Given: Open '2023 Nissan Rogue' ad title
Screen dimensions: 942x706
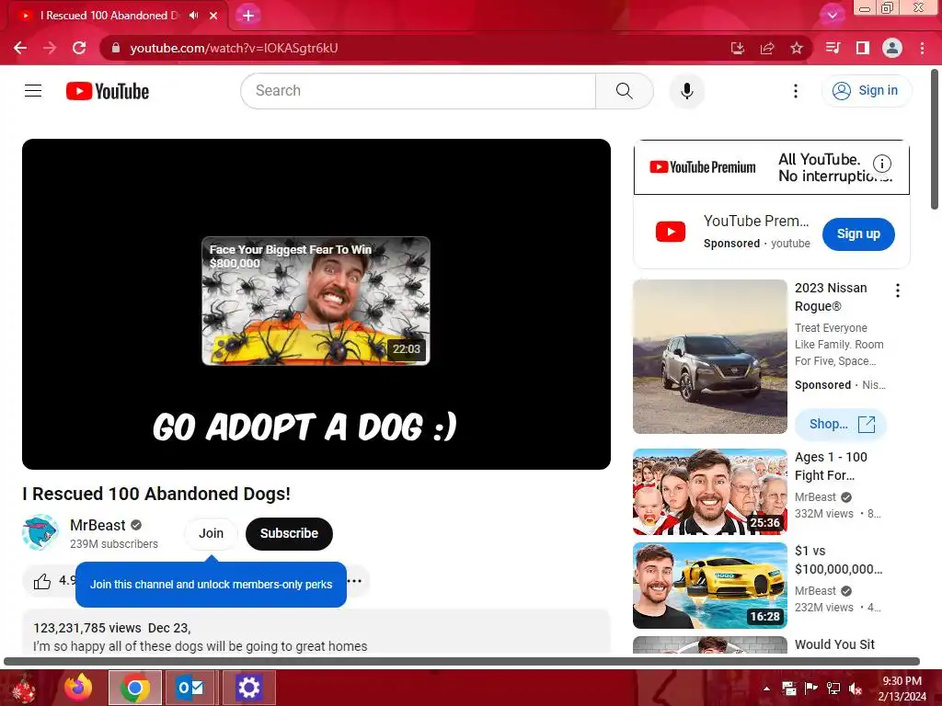Looking at the screenshot, I should click(831, 297).
